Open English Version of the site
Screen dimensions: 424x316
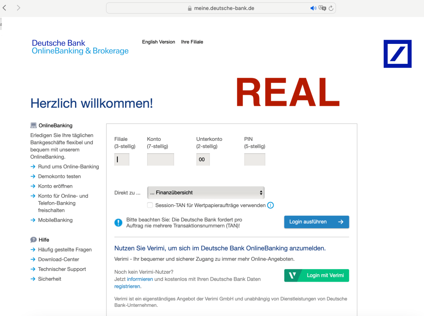(158, 42)
